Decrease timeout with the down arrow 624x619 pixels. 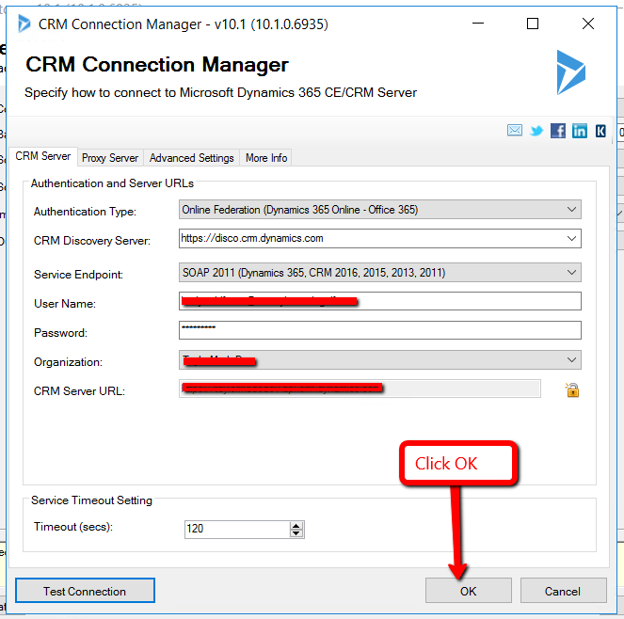(296, 533)
